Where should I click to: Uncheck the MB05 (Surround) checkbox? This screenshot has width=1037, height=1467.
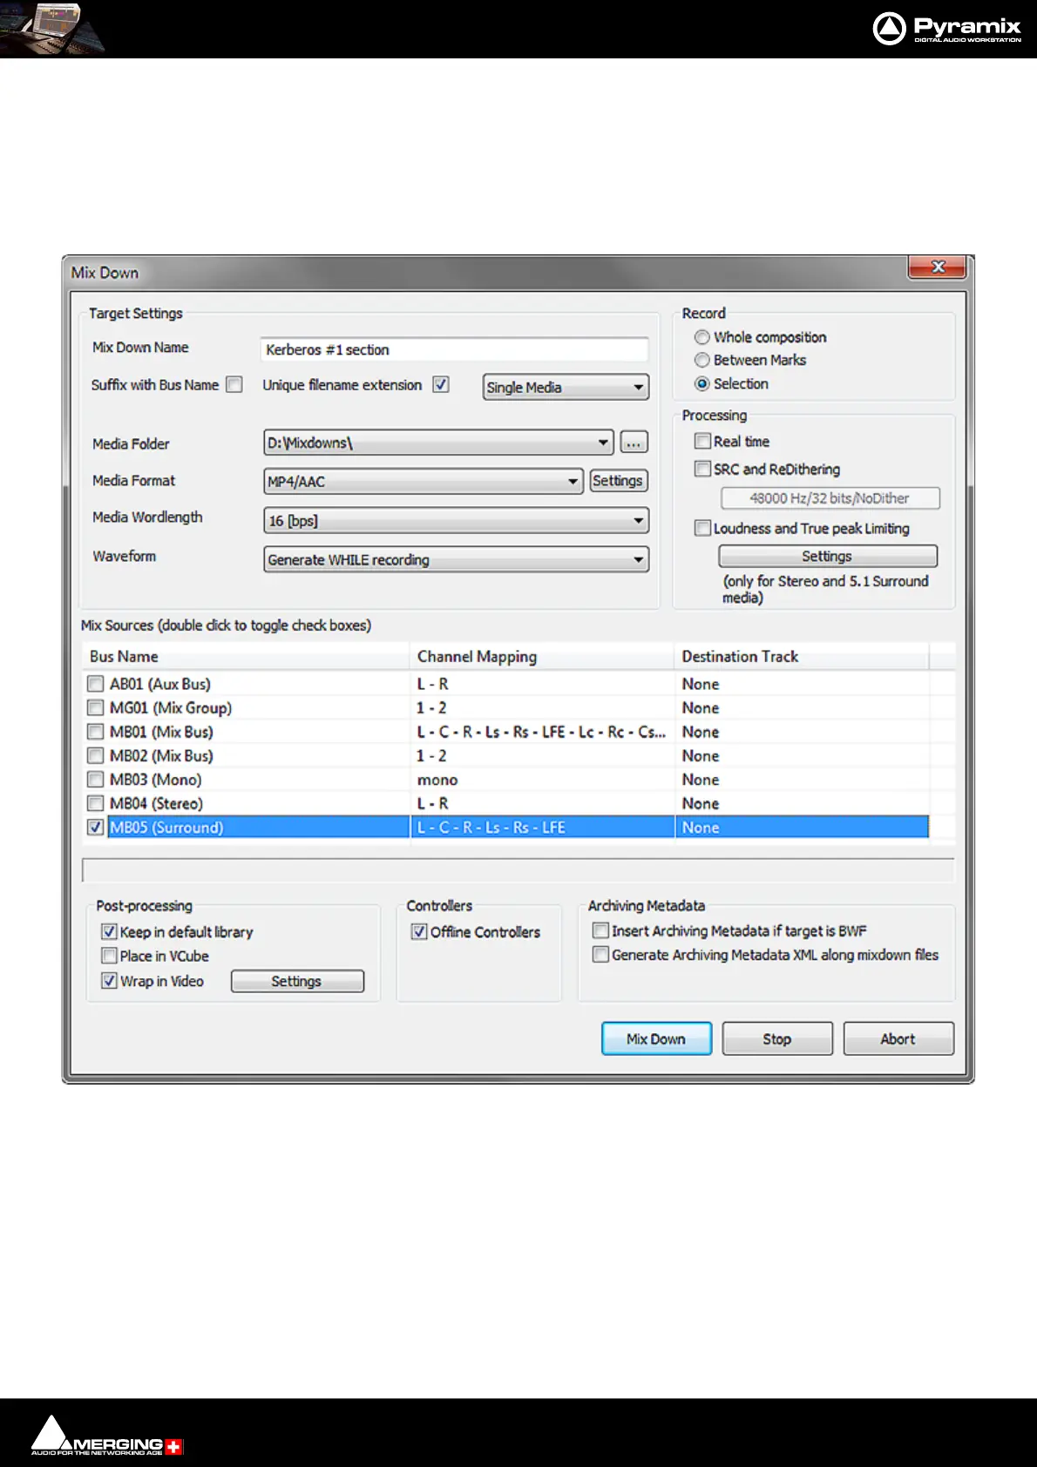point(96,828)
